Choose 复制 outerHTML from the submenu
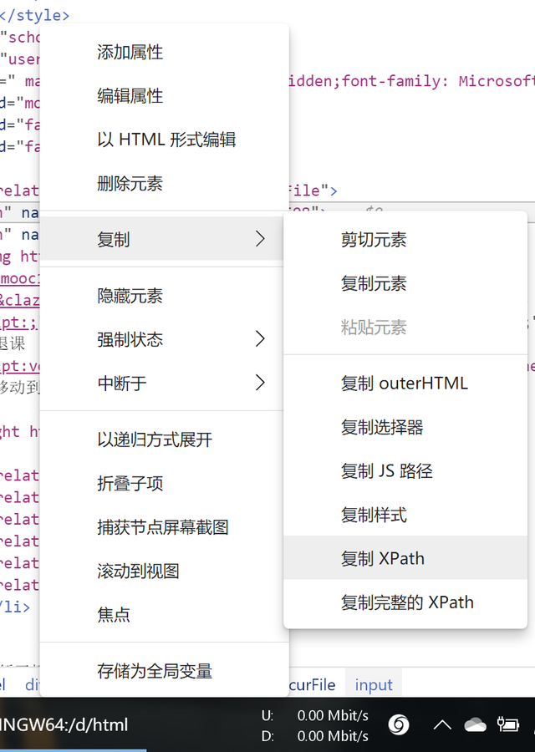Screen dimensions: 535x752 pos(404,384)
